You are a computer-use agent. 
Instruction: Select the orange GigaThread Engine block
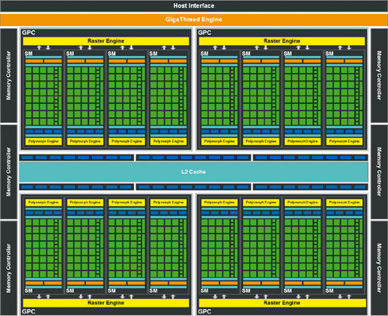click(x=194, y=19)
